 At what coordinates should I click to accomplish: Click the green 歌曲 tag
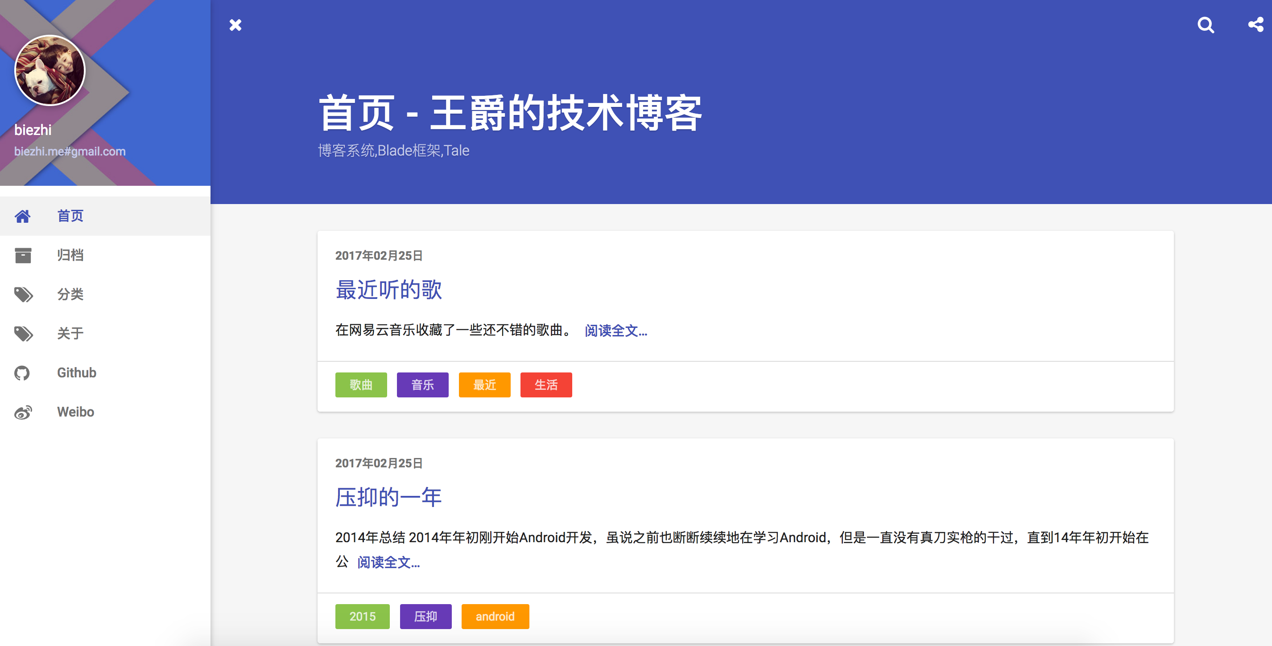(x=361, y=384)
